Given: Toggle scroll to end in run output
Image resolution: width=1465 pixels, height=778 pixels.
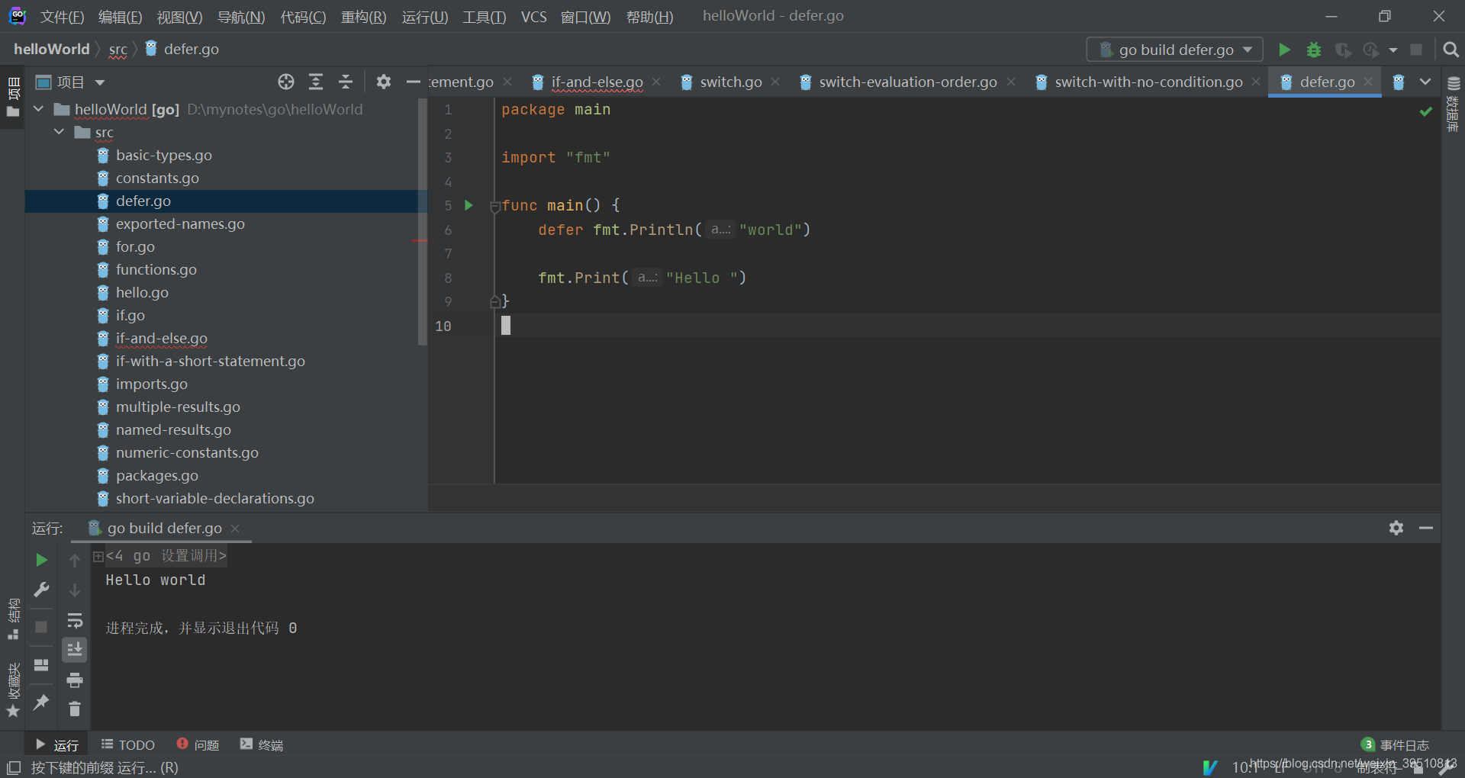Looking at the screenshot, I should 75,650.
